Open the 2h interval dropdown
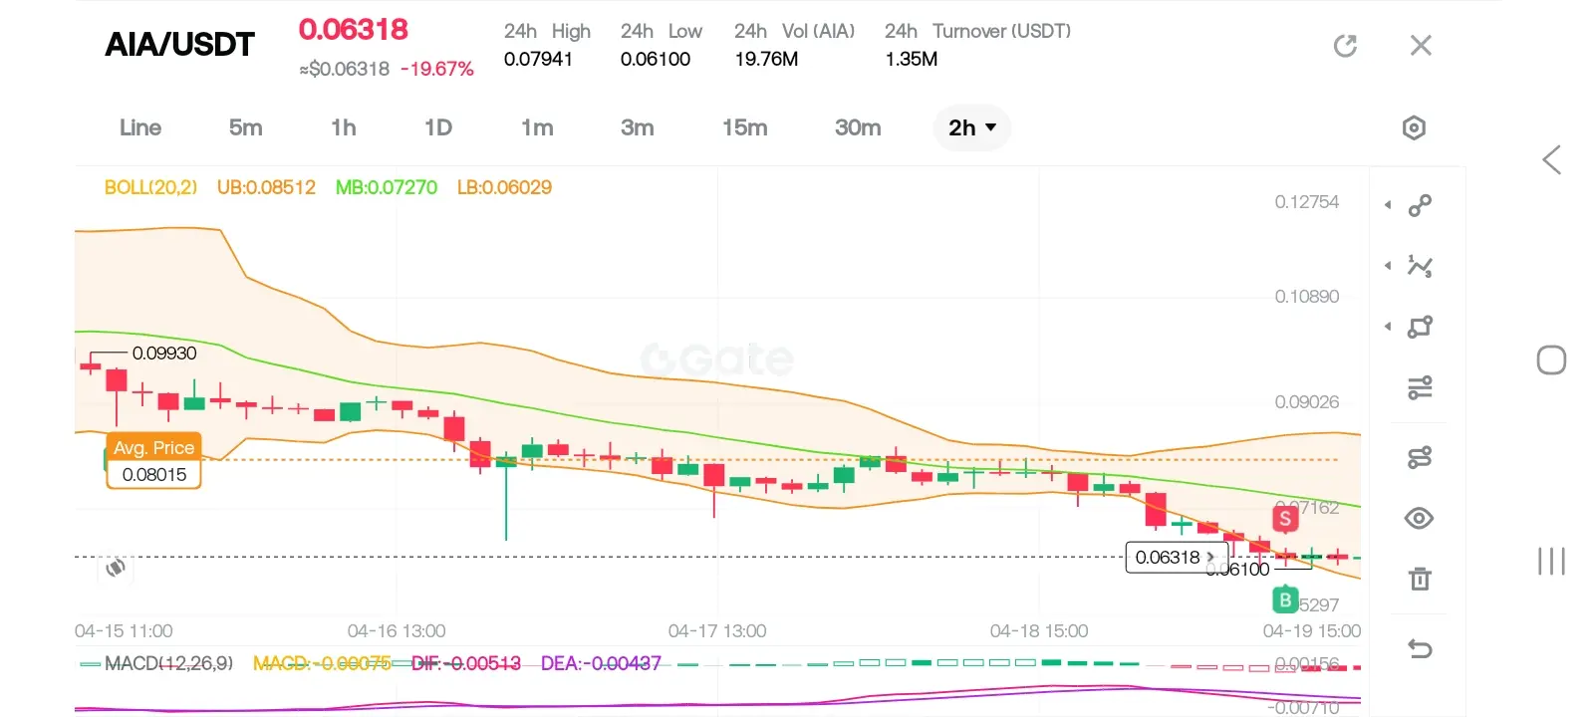The image size is (1594, 717). 972,127
